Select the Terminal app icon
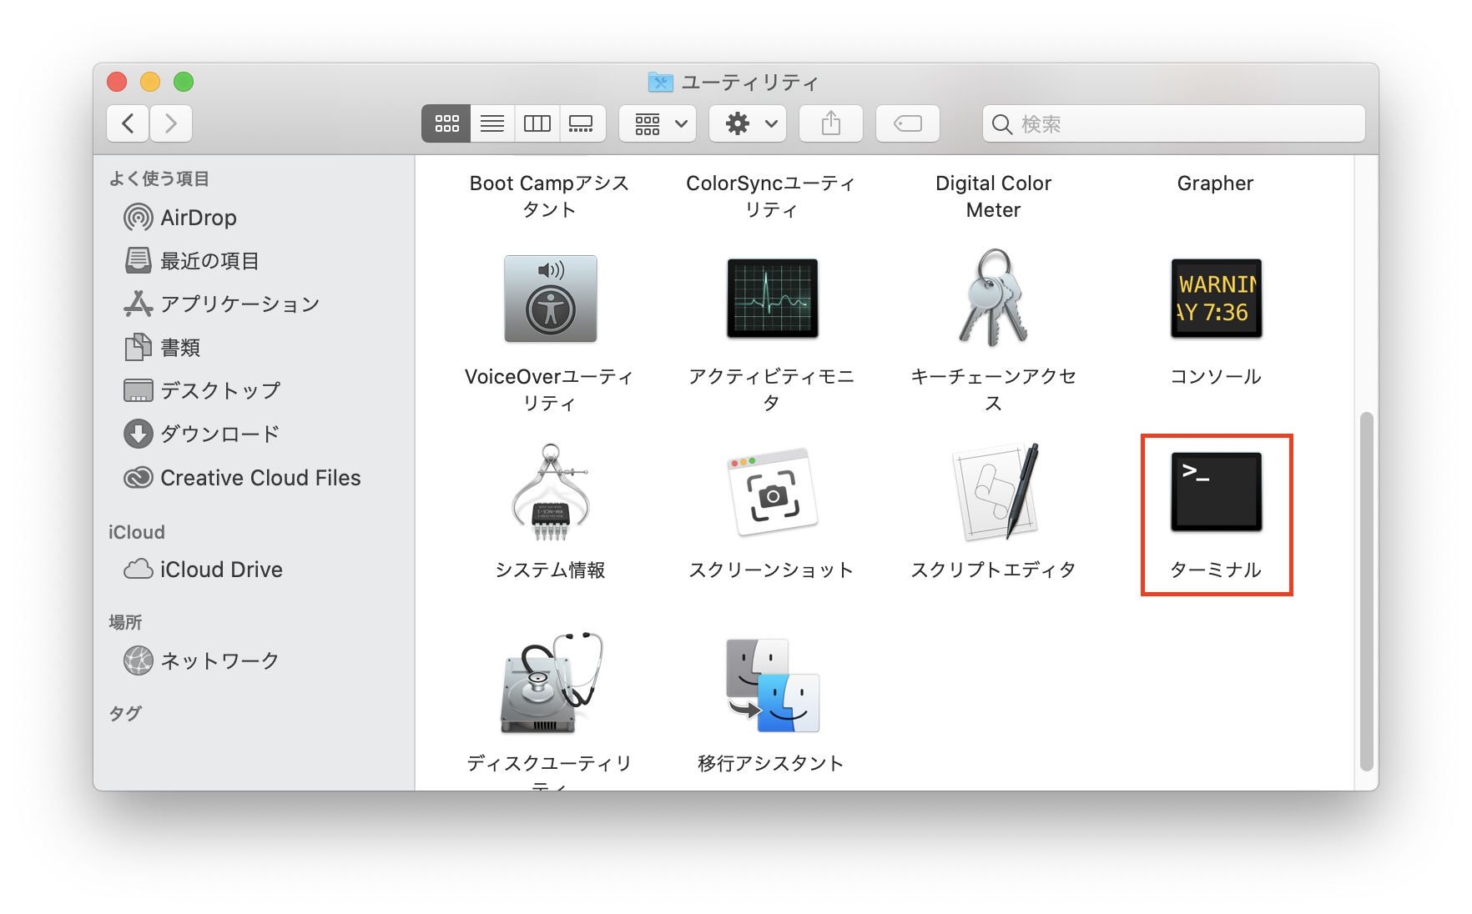 pyautogui.click(x=1216, y=492)
